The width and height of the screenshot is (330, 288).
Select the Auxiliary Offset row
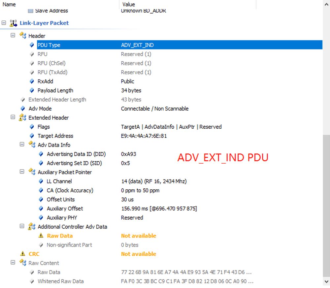tap(65, 208)
